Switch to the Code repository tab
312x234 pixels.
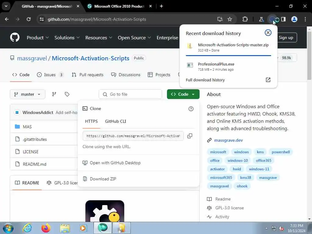click(21, 75)
